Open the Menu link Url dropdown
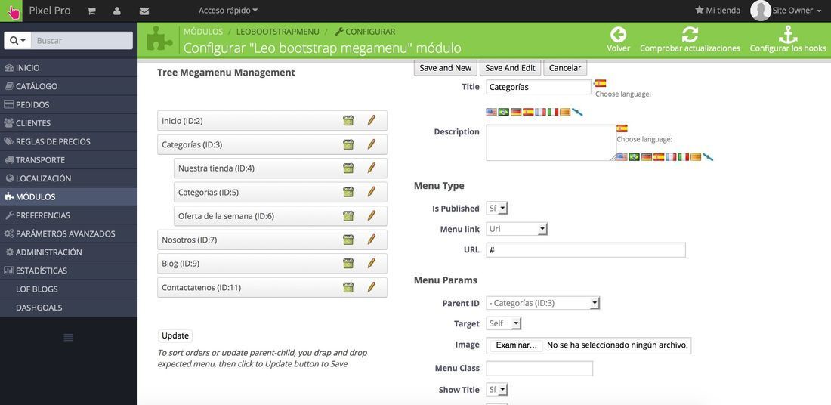The height and width of the screenshot is (405, 831). pyautogui.click(x=517, y=229)
